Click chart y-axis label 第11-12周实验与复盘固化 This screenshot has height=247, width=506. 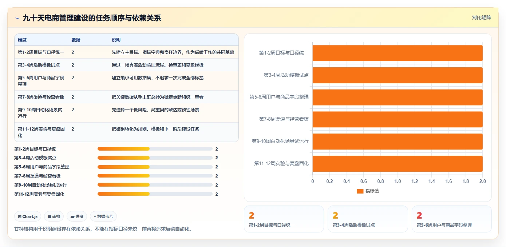coord(281,163)
